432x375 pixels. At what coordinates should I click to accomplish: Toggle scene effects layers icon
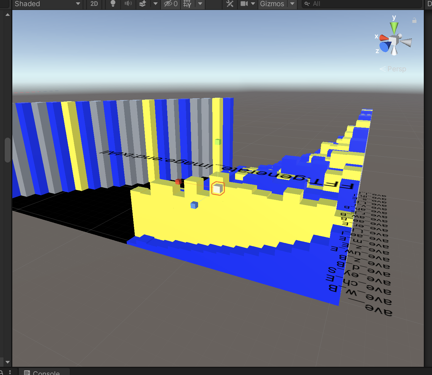tap(143, 4)
